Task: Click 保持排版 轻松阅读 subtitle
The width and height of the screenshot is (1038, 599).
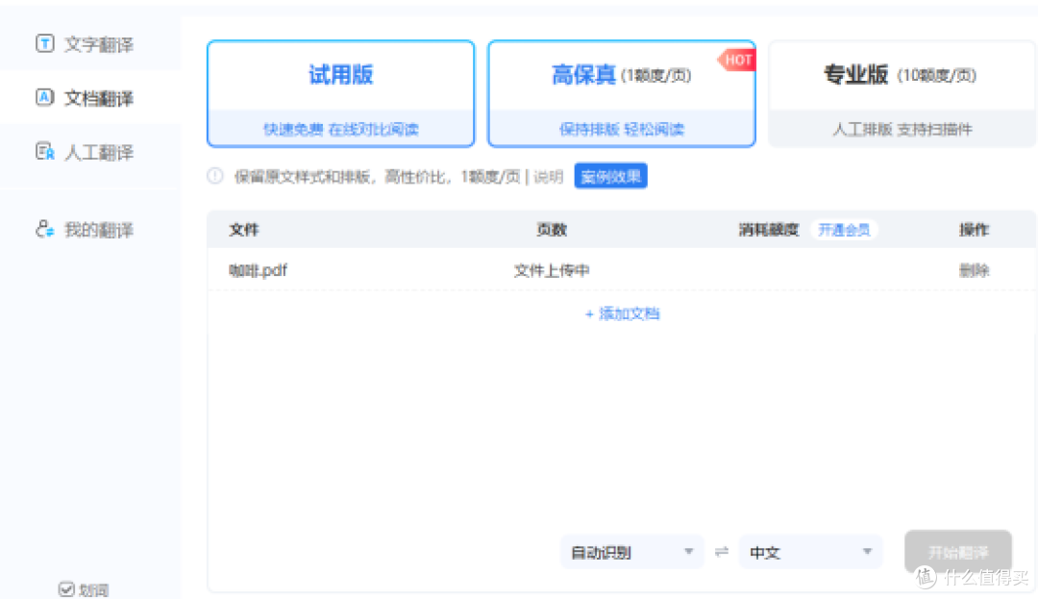Action: point(622,129)
